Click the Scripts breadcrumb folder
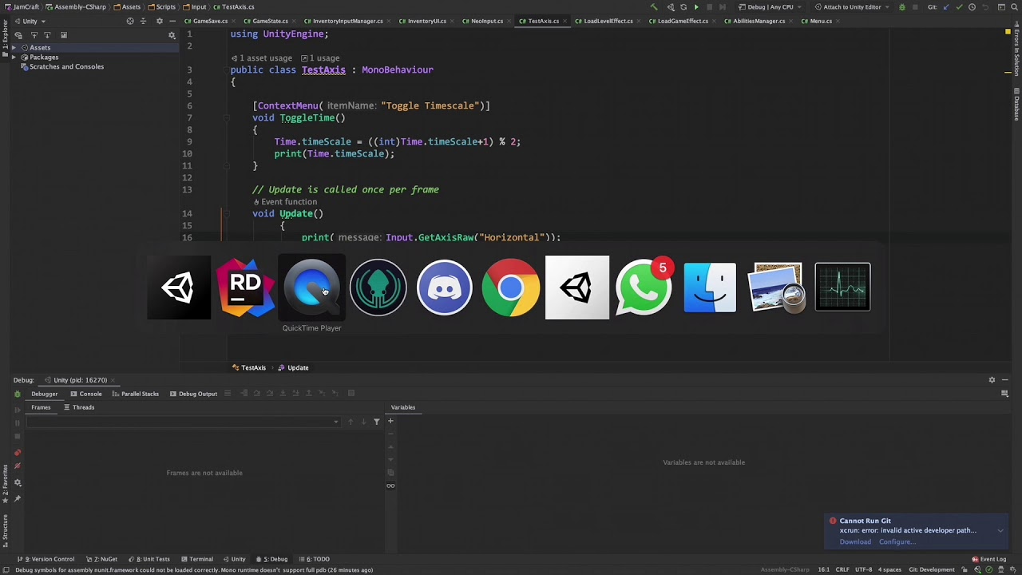This screenshot has height=575, width=1022. (162, 7)
